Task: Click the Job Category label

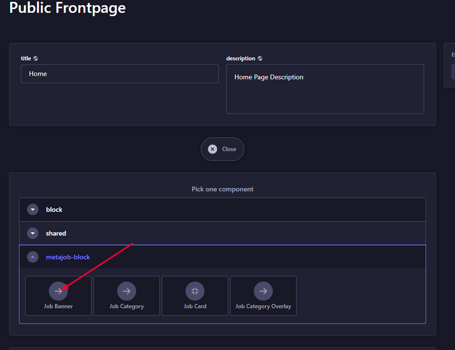Action: (127, 306)
